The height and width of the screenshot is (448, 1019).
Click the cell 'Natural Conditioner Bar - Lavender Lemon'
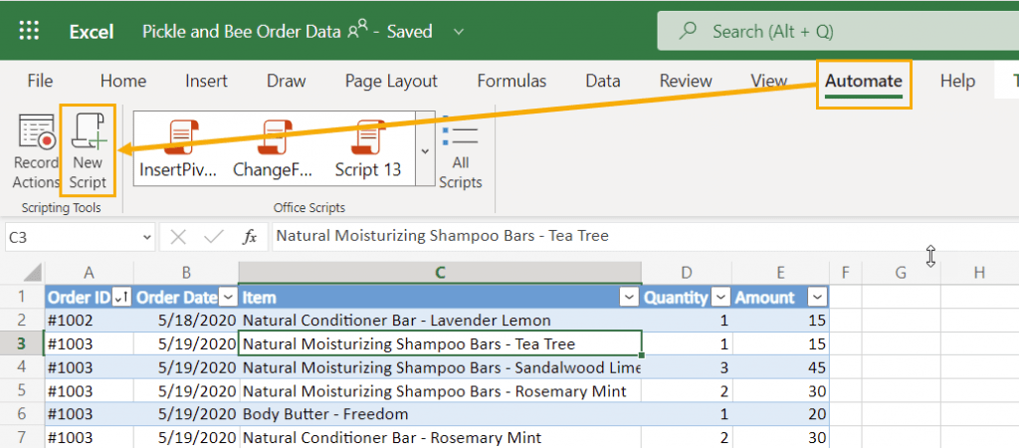coord(440,320)
